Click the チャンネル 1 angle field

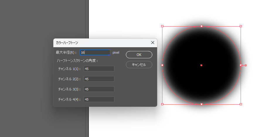point(99,69)
